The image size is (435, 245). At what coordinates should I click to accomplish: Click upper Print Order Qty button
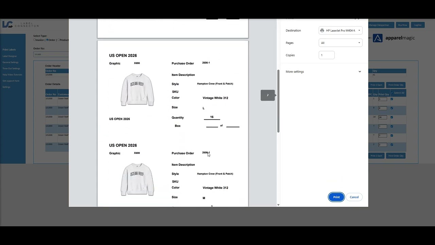[396, 85]
